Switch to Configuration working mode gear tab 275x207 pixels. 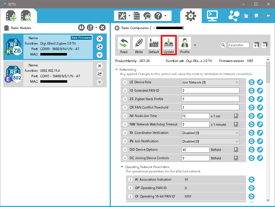(191, 16)
